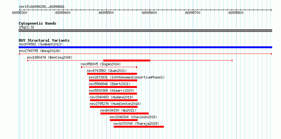Click the nsv974592 (Sudmant2013) label
This screenshot has height=139, width=281.
pyautogui.click(x=41, y=44)
